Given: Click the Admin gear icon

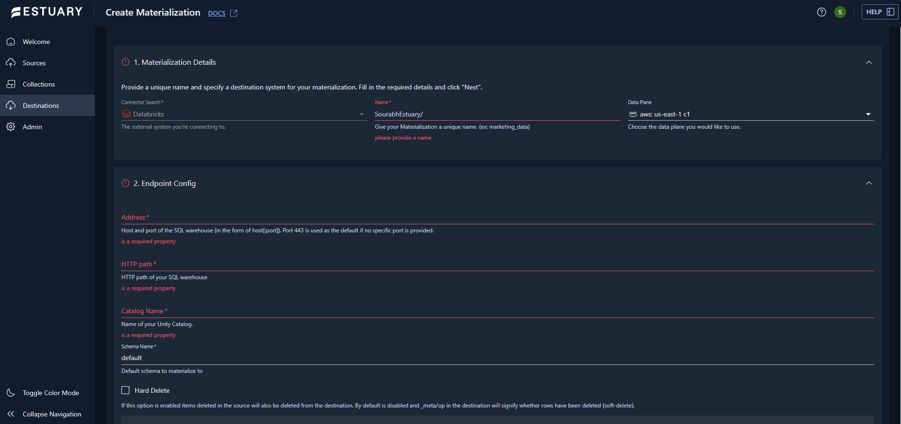Looking at the screenshot, I should (x=11, y=127).
